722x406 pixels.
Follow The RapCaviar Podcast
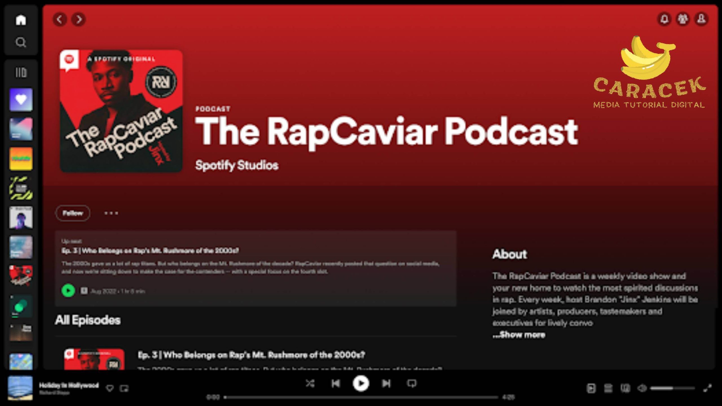73,213
